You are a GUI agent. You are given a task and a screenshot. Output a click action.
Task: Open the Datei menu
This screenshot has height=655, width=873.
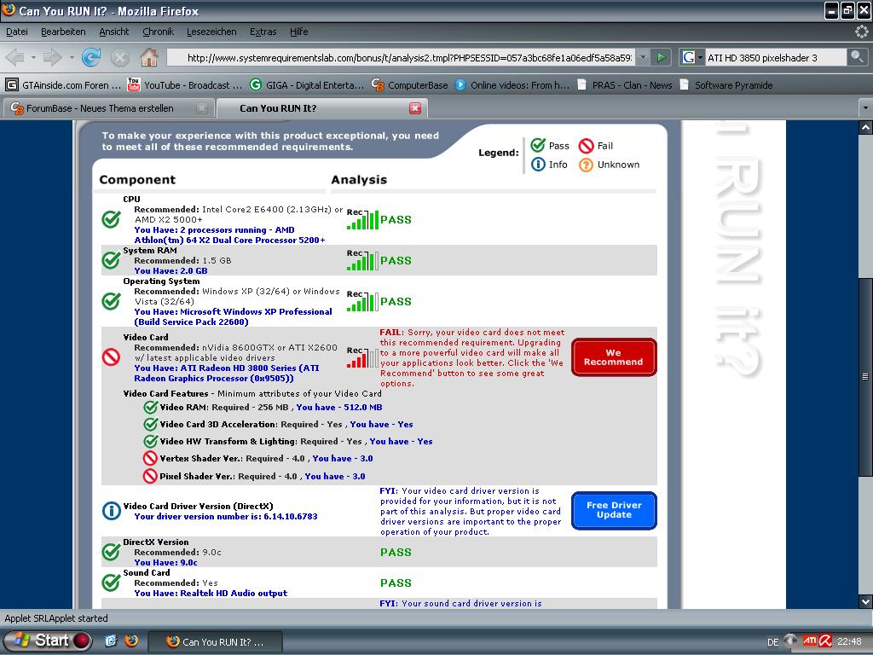pos(17,32)
